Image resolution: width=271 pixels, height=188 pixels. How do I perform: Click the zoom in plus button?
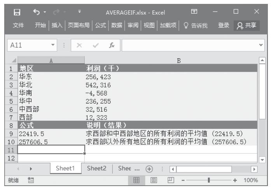[234, 180]
